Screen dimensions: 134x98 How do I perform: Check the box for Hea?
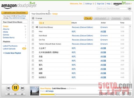(x=33, y=31)
